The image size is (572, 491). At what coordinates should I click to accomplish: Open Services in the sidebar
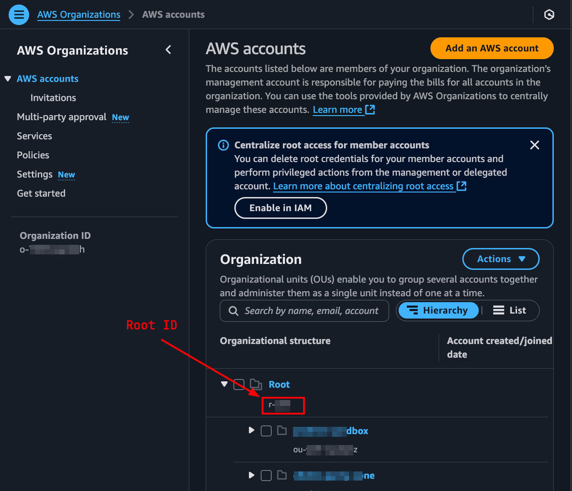pyautogui.click(x=35, y=136)
